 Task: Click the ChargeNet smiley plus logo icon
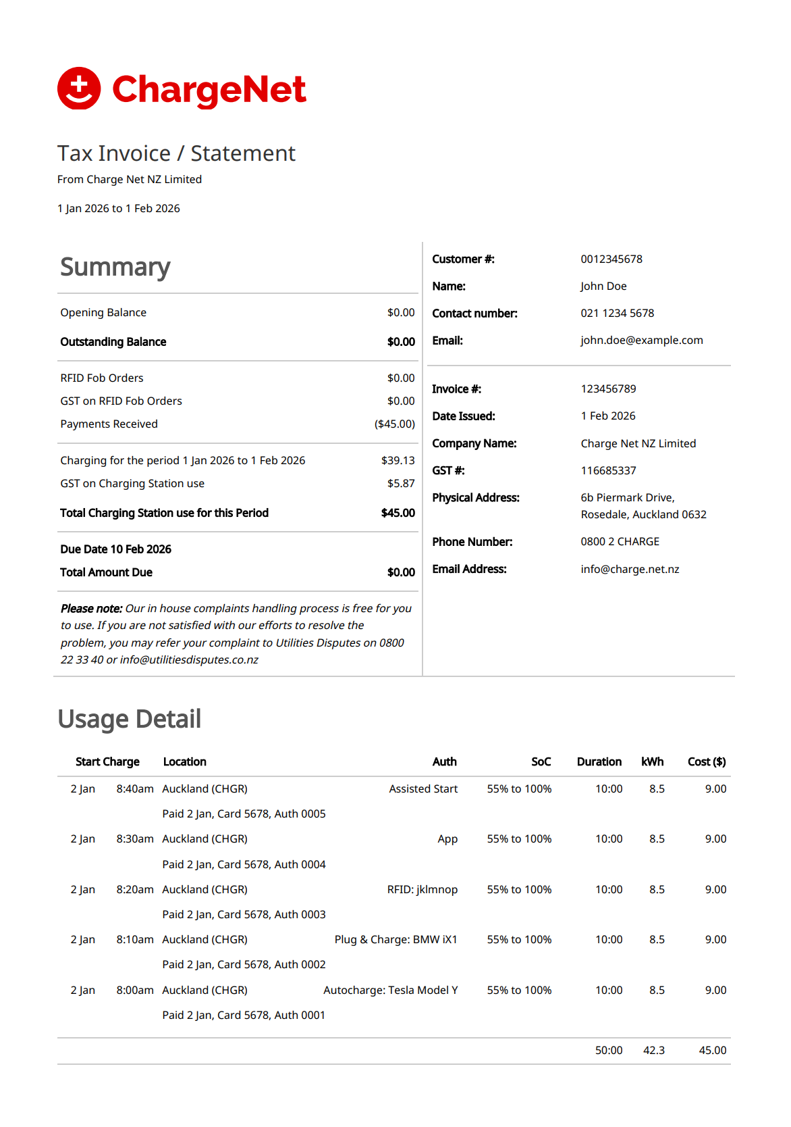[x=79, y=89]
